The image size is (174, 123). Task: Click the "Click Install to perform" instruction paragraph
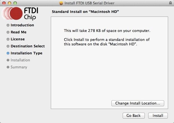coord(107,42)
